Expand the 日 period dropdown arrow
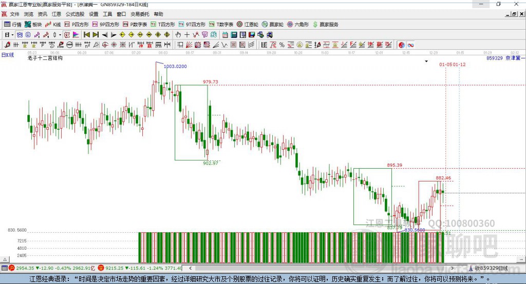Image resolution: width=526 pixels, height=284 pixels. [x=12, y=35]
